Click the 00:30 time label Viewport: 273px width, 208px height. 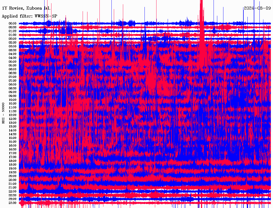(x=13, y=27)
